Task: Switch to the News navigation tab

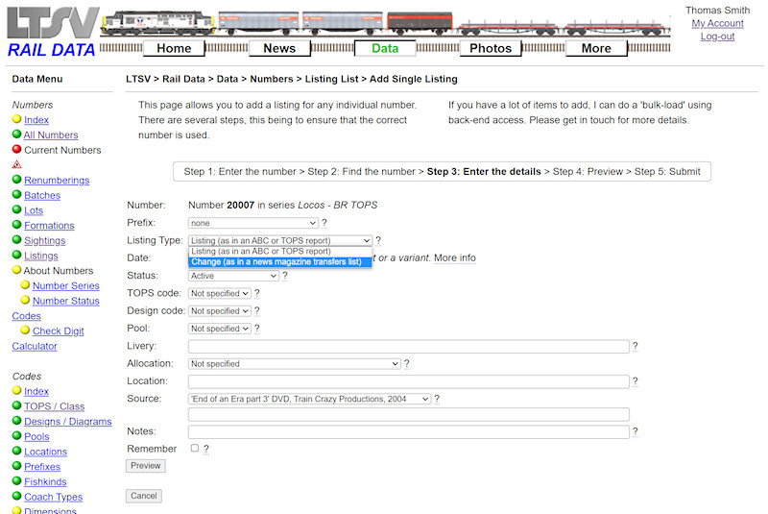Action: [x=279, y=48]
